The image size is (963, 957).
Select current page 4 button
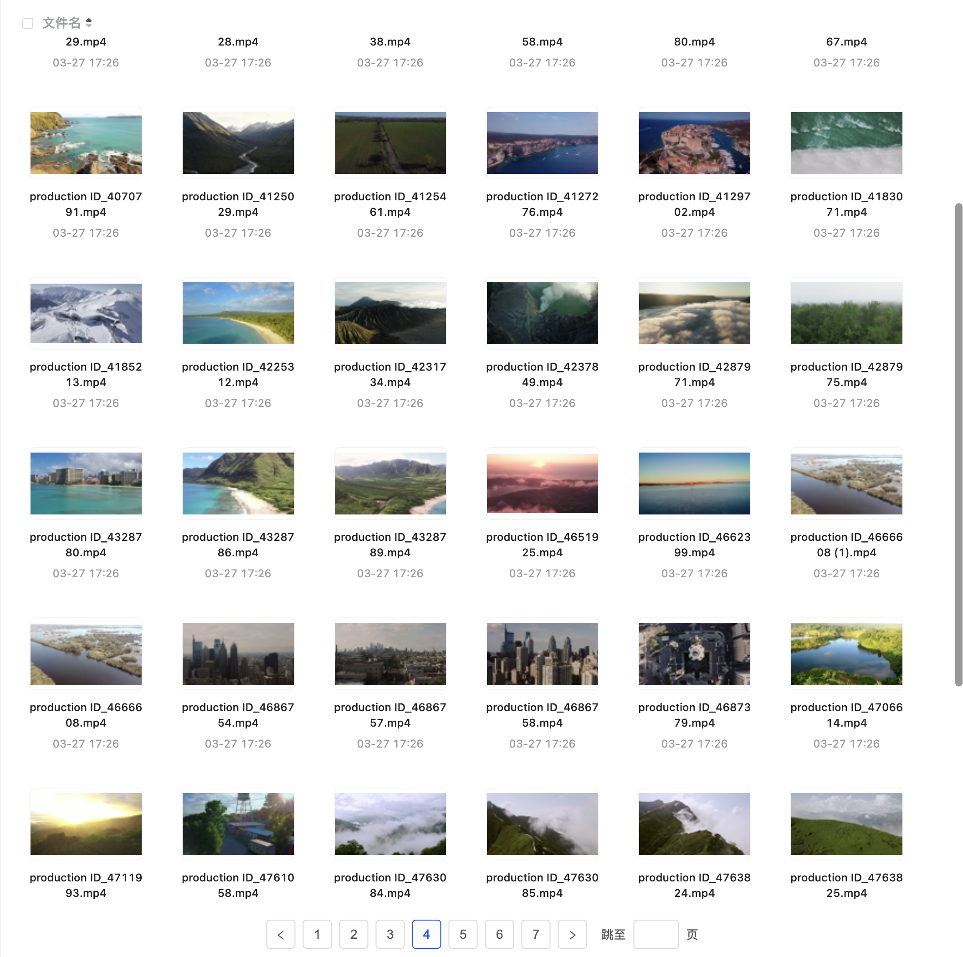click(x=426, y=934)
